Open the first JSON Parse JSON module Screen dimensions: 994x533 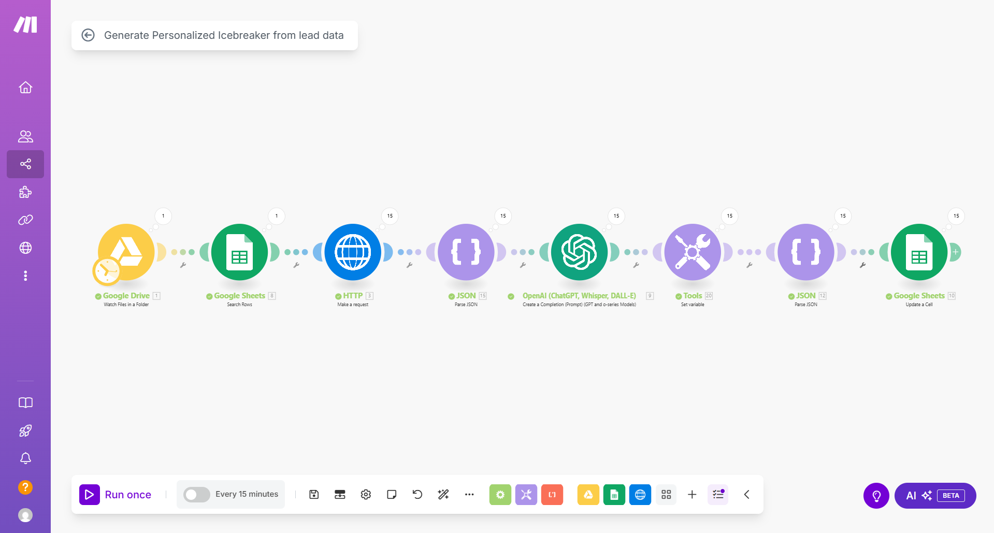[466, 252]
